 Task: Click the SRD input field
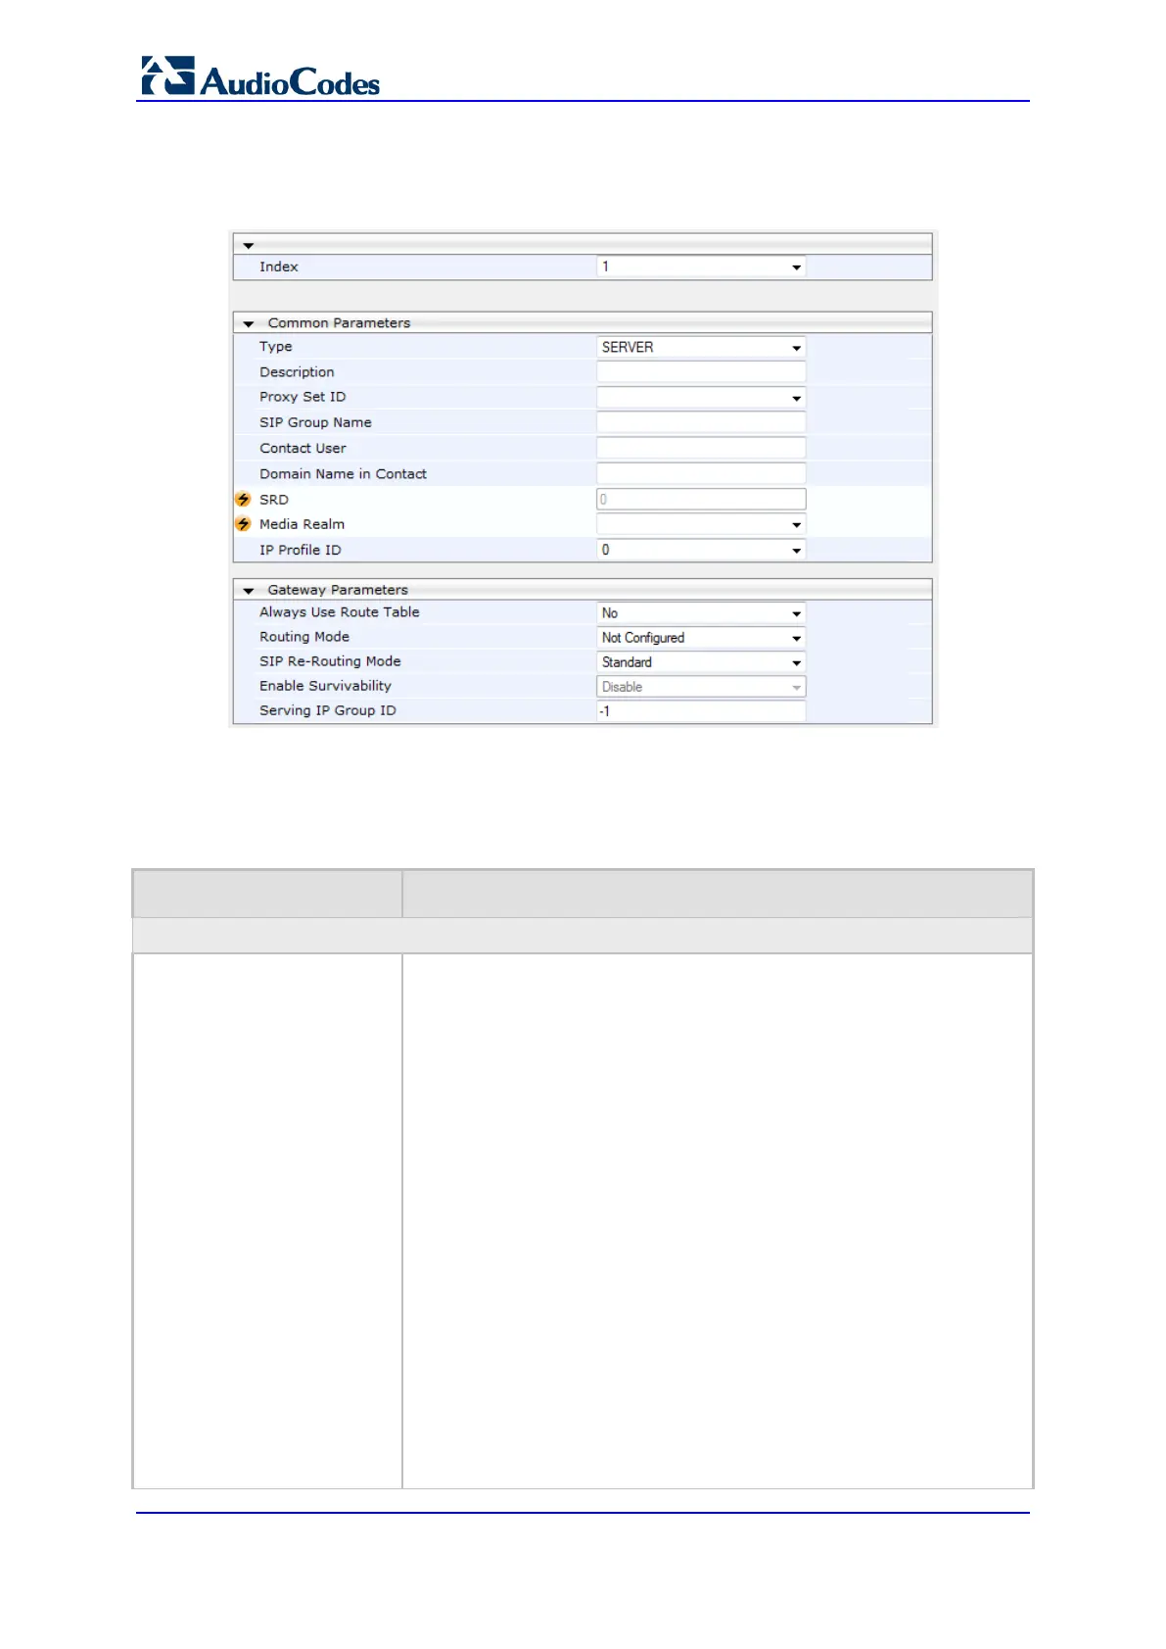(701, 500)
